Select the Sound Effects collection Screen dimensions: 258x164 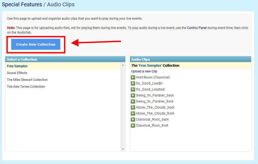click(x=17, y=73)
